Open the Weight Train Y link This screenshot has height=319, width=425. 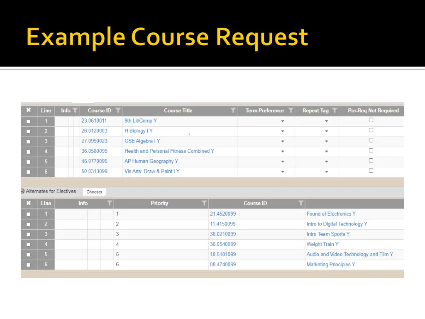322,244
